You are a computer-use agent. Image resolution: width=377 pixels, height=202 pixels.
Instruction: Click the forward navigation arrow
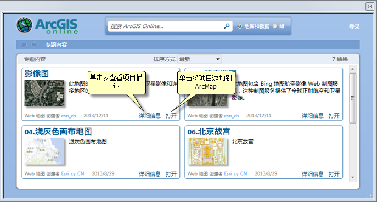pyautogui.click(x=35, y=44)
